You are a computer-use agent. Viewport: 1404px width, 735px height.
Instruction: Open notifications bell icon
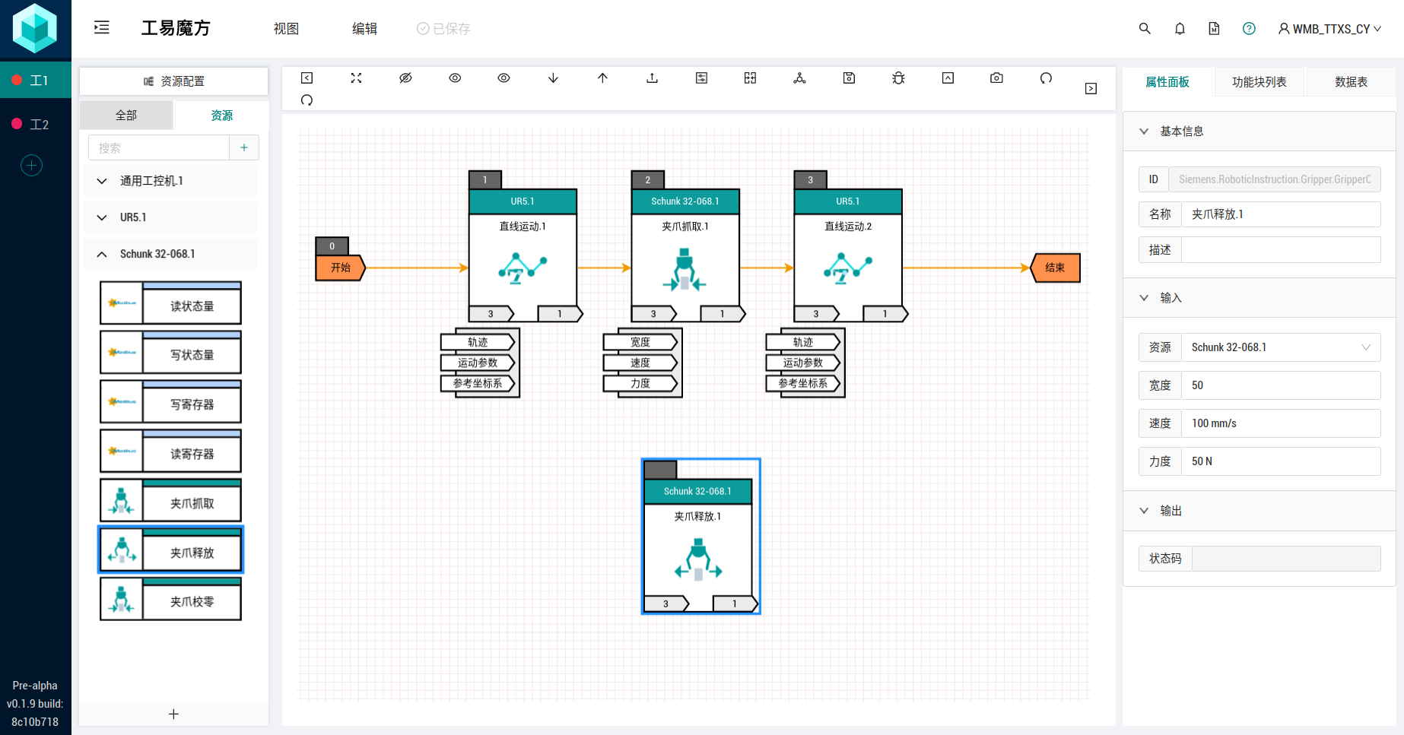pyautogui.click(x=1180, y=28)
